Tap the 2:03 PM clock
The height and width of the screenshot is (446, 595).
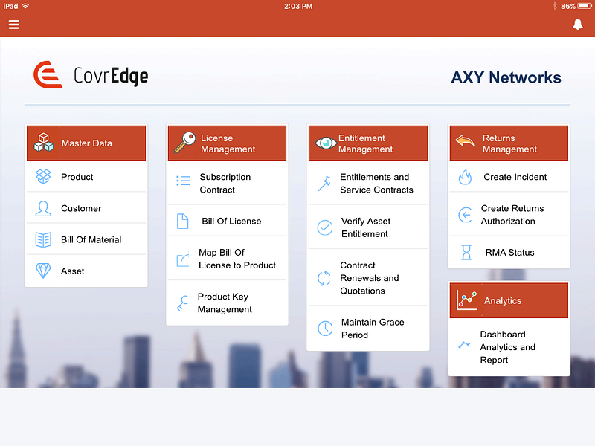[x=298, y=7]
